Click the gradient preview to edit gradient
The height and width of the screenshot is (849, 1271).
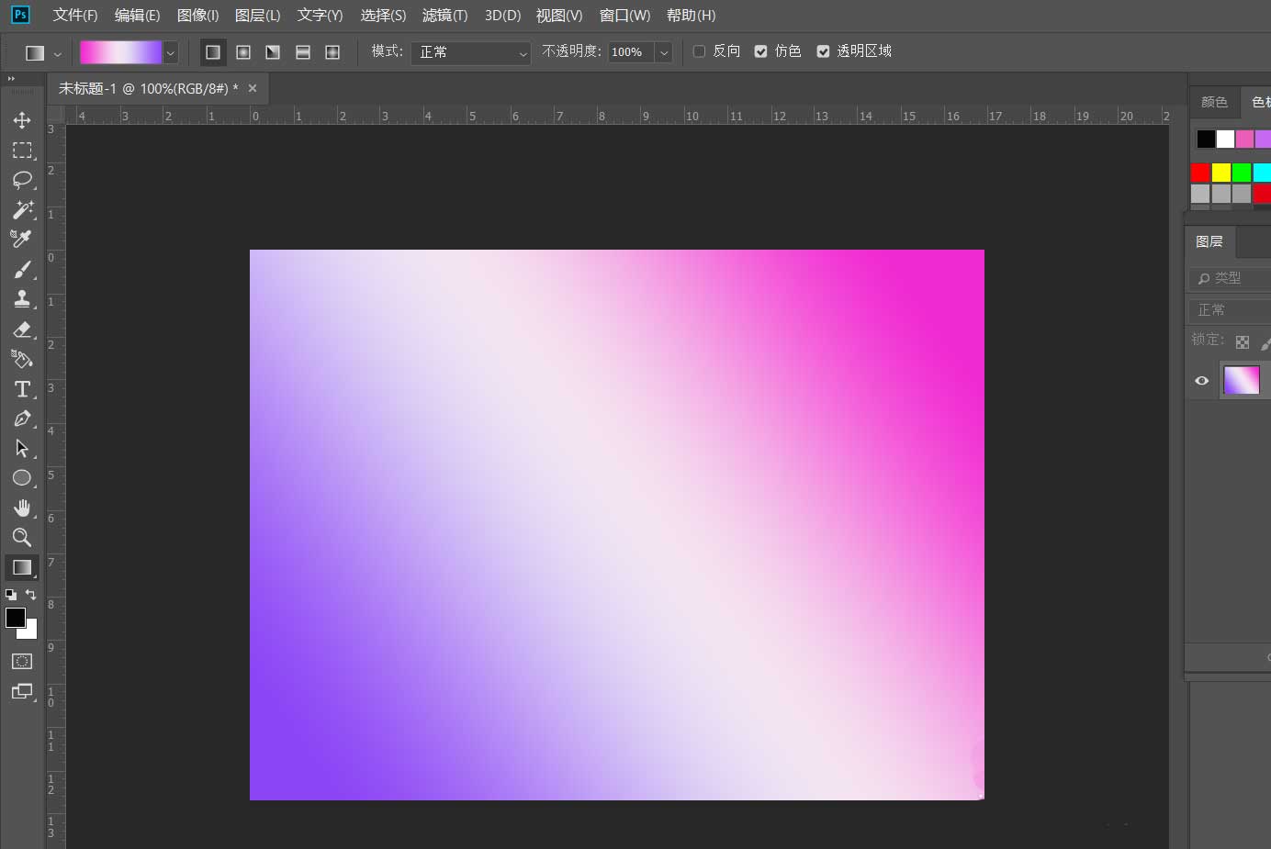(x=120, y=52)
